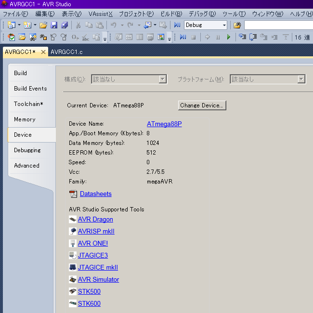
Task: Click the tomato with checkmark icon
Action: [12, 37]
